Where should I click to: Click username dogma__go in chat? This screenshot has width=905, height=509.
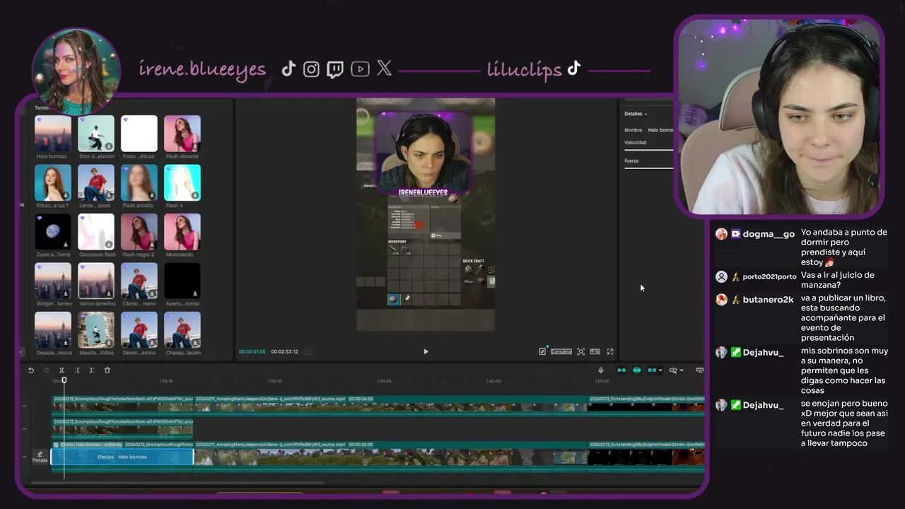click(x=769, y=234)
